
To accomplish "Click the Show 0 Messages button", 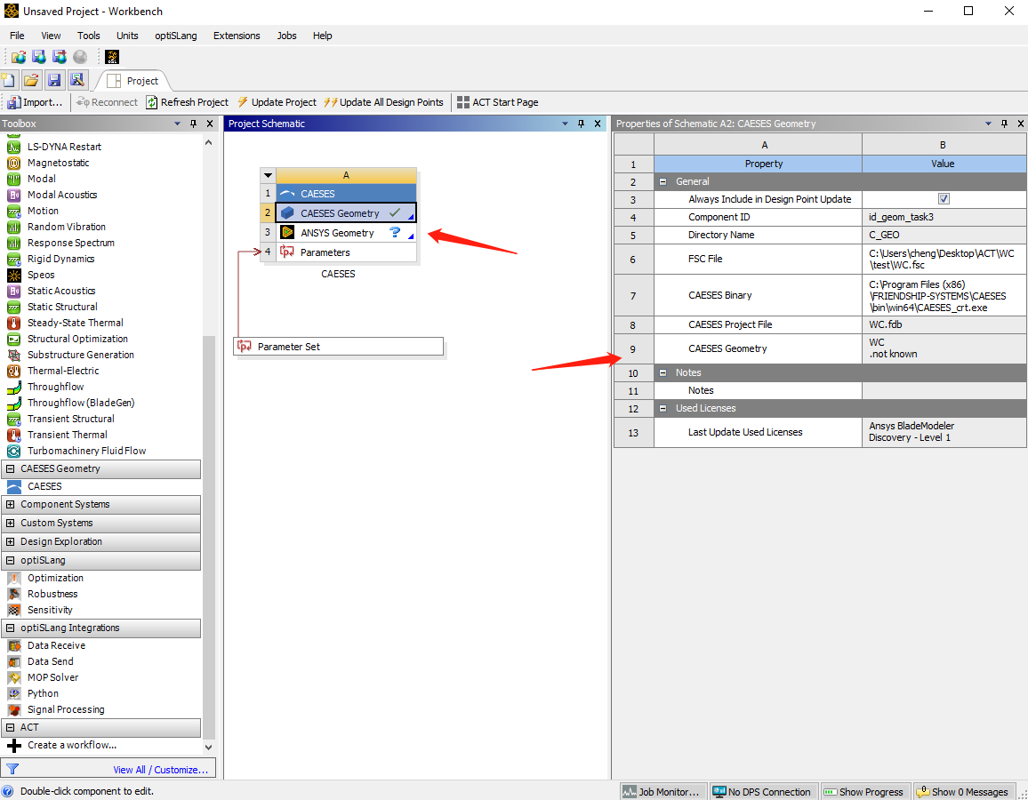I will click(x=962, y=791).
